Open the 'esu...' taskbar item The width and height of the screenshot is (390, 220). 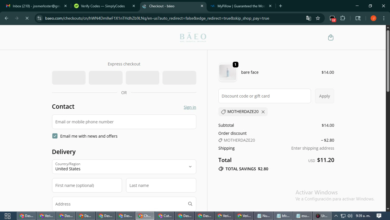(x=303, y=216)
